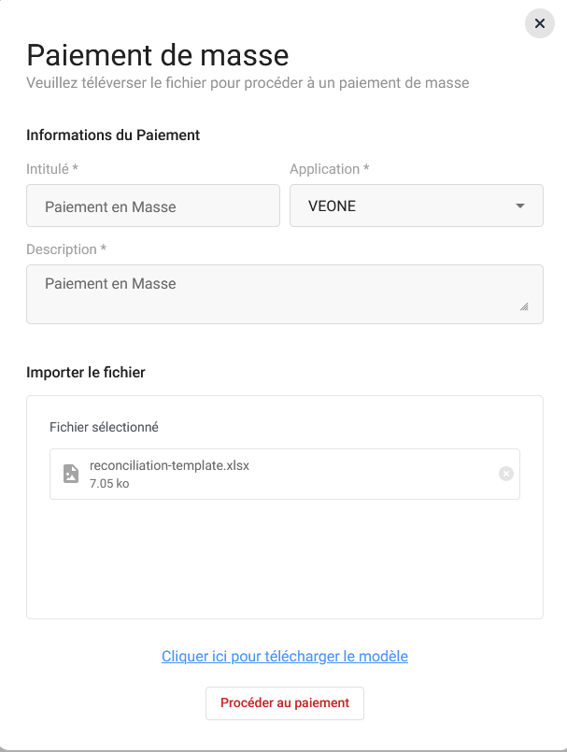
Task: Focus the Intitulé input field
Action: pos(153,206)
